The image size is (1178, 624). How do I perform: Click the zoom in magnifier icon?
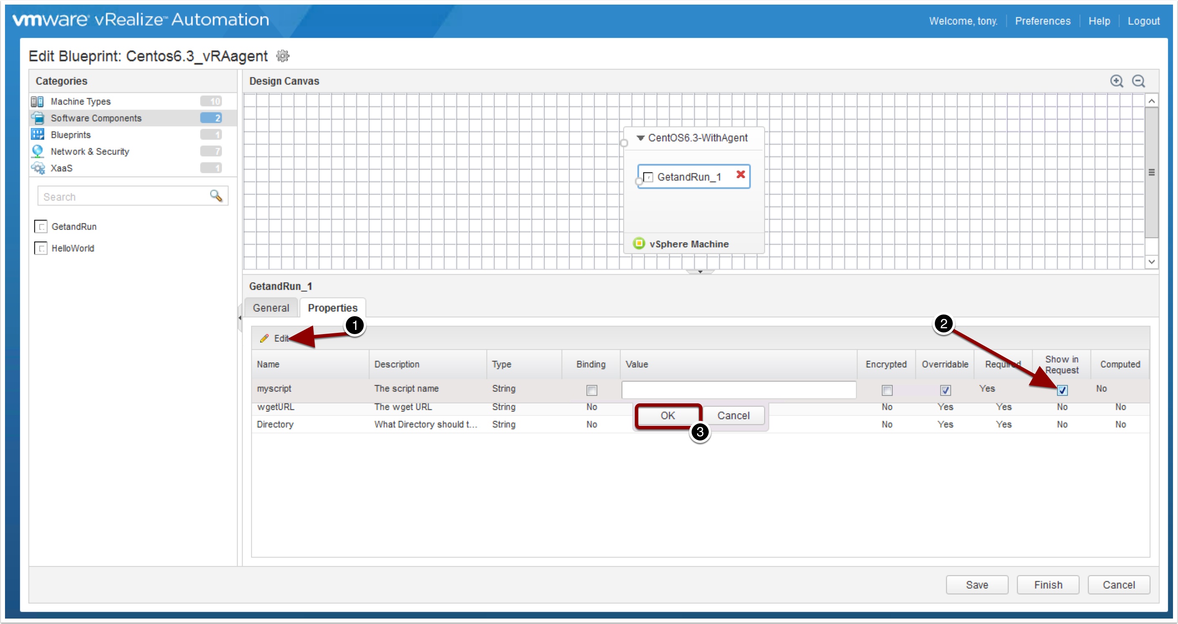pyautogui.click(x=1116, y=81)
